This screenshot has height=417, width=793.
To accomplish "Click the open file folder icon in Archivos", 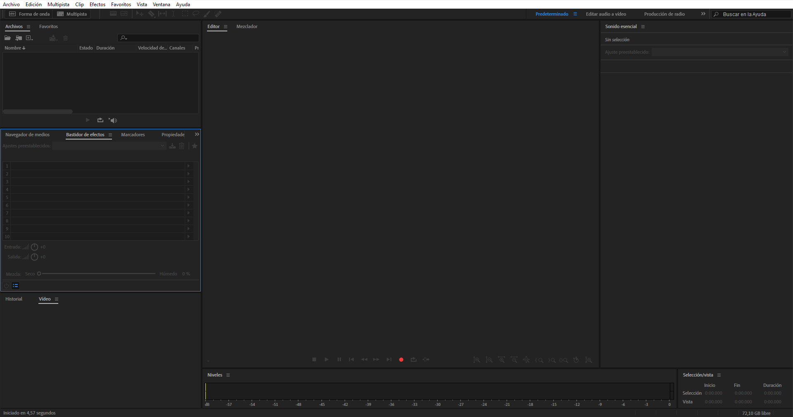I will coord(7,38).
